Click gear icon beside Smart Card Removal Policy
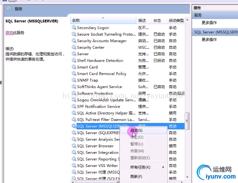This screenshot has width=238, height=183. 74,74
